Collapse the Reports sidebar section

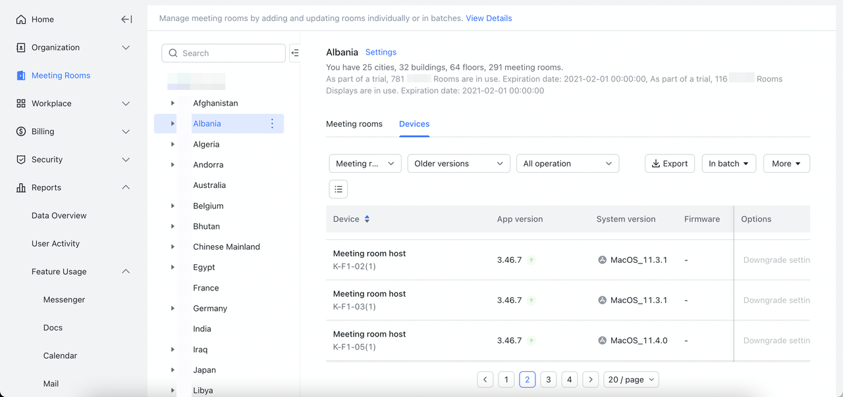tap(126, 187)
